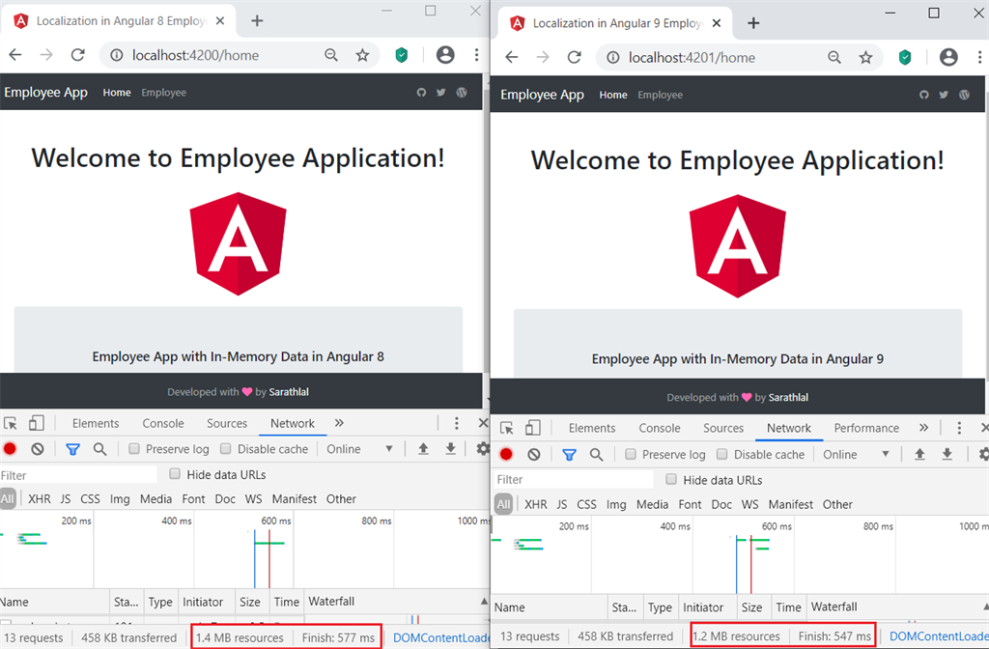Select inspect element tool in left DevTools
This screenshot has width=989, height=649.
click(x=11, y=423)
